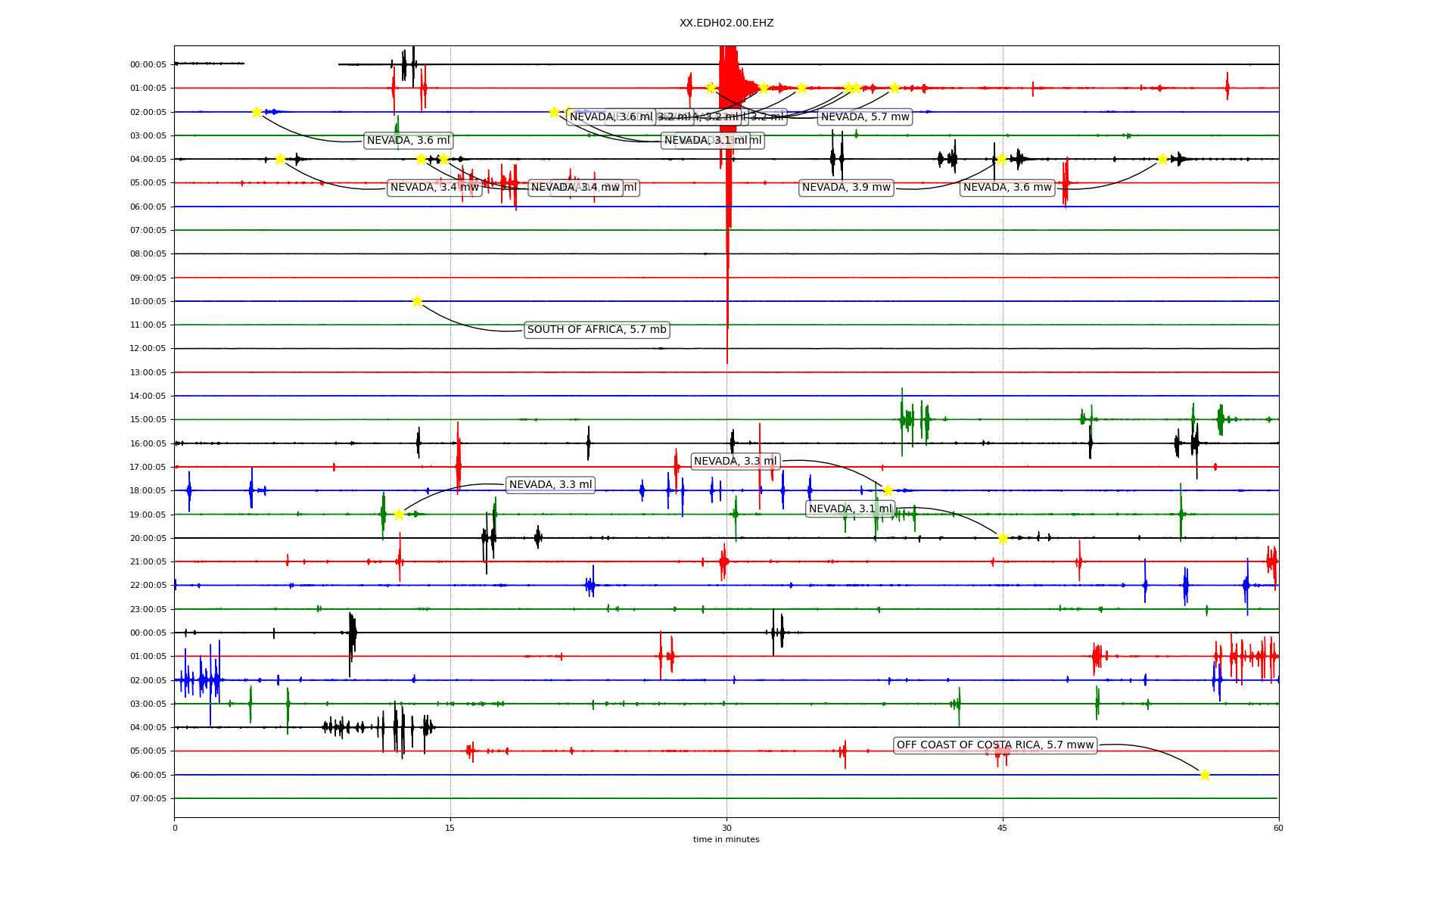
Task: Click the leftmost star on first 04:00:05 trace
Action: pos(280,159)
